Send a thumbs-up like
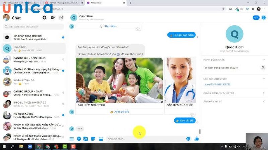Screen dimensions: 268x150 click(197, 139)
